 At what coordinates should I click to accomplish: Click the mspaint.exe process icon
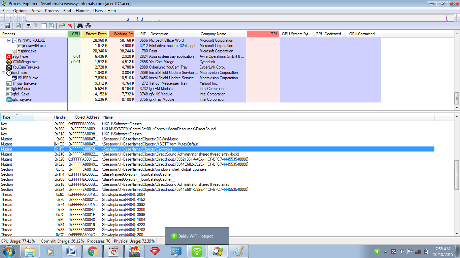[14, 51]
